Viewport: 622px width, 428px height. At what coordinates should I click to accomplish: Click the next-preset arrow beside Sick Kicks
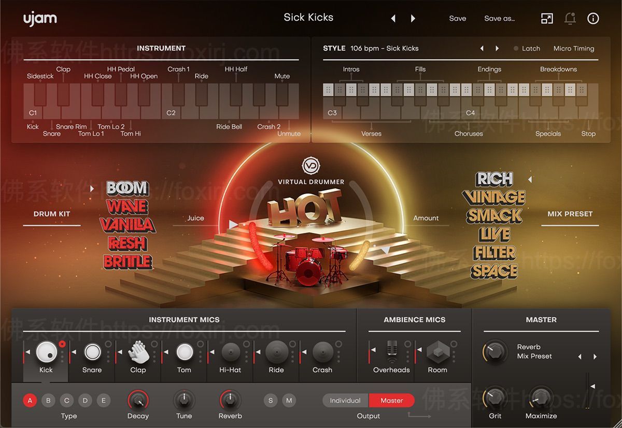413,18
